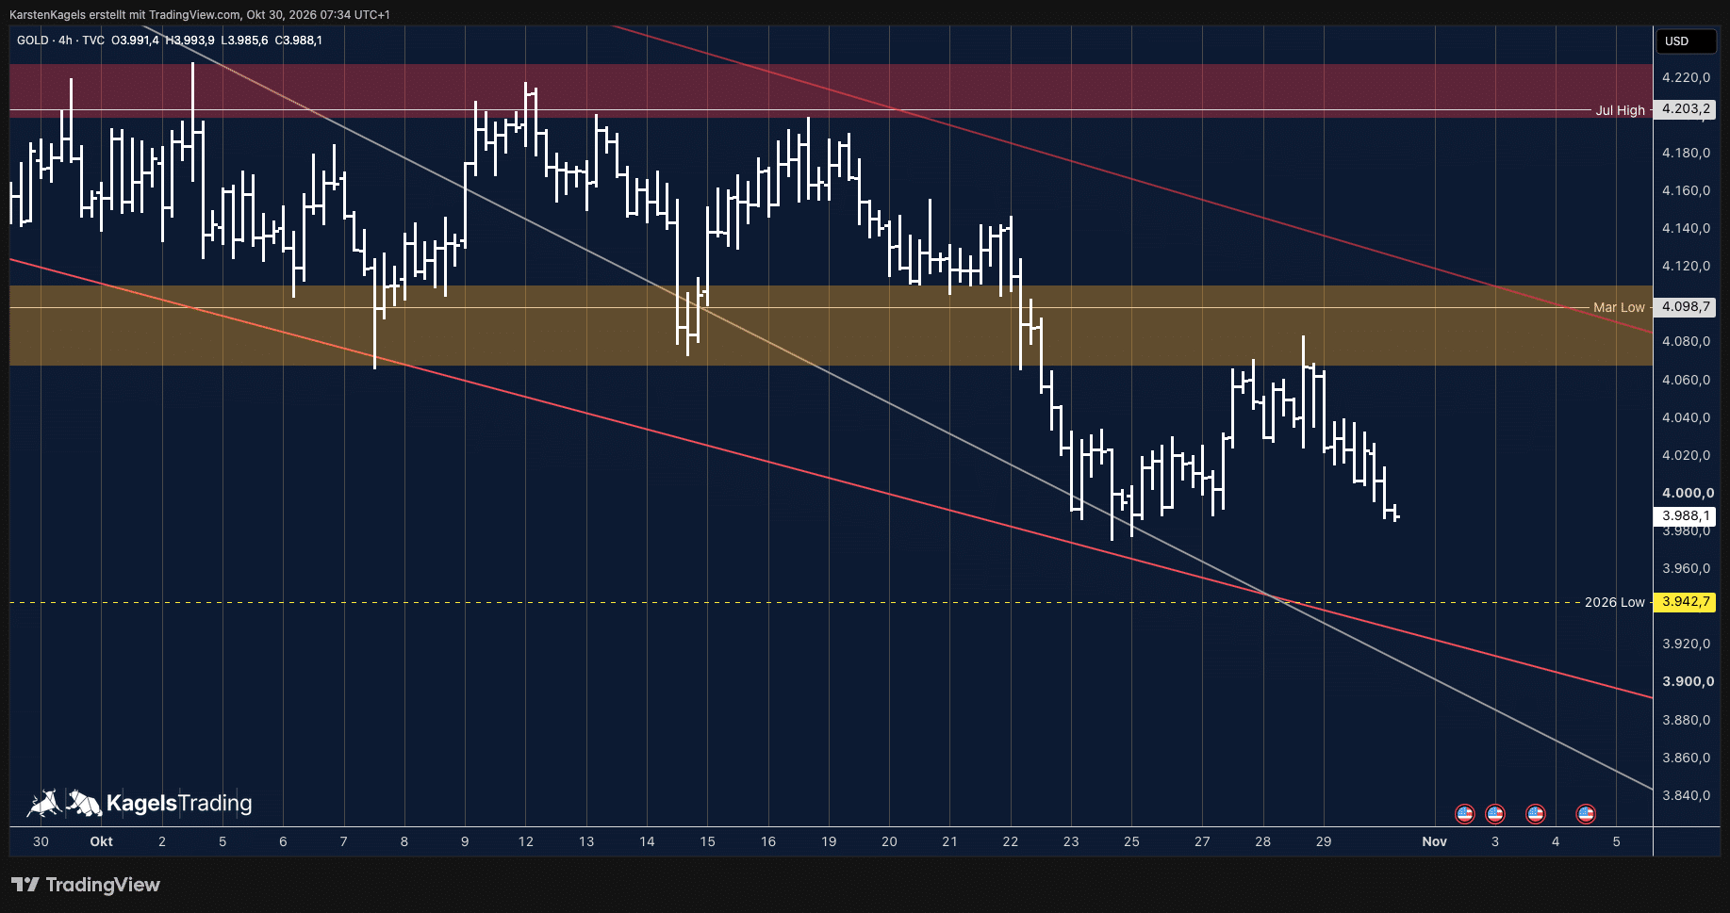Click the TVC data source in legend
Screen dimensions: 1730x913
pyautogui.click(x=93, y=41)
